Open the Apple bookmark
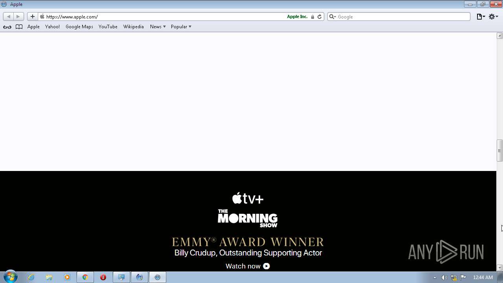The image size is (503, 283). 33,27
